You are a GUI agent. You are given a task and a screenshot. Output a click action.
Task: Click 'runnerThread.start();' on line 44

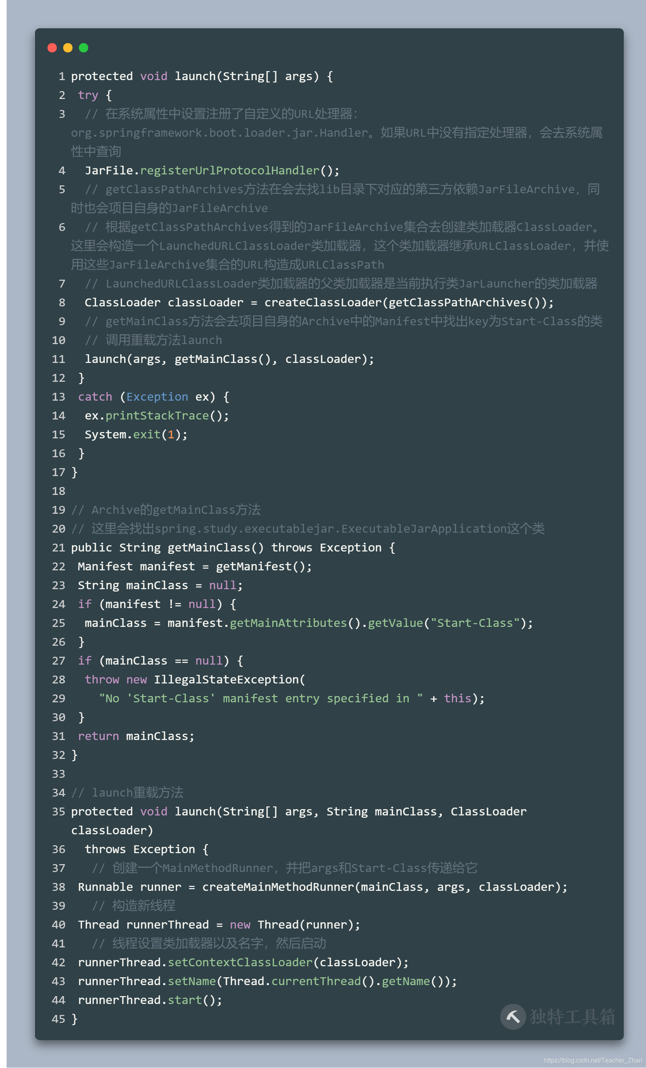[150, 1000]
